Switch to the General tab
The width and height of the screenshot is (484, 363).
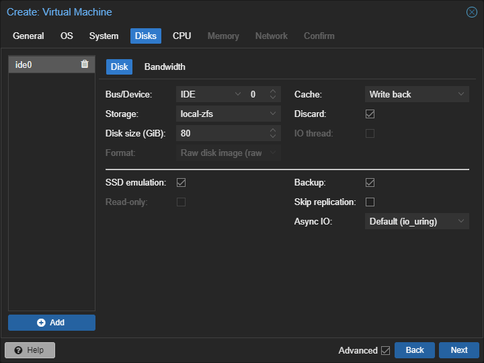pos(28,36)
